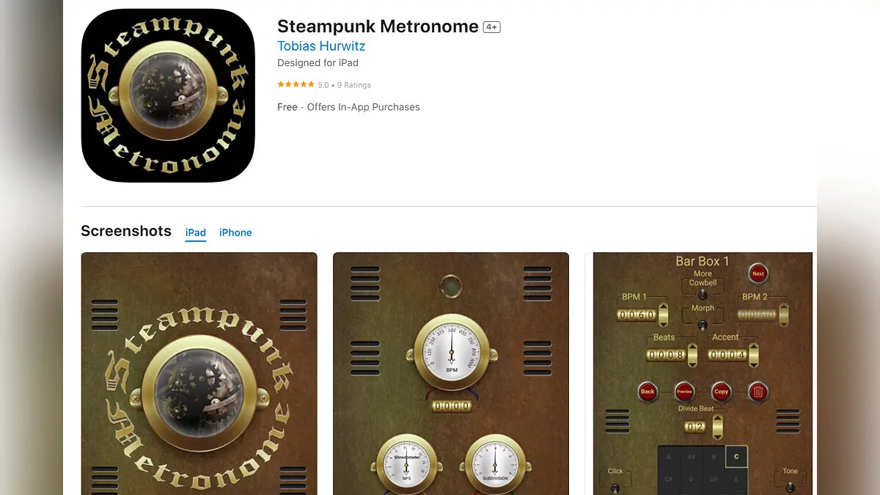Open the BPM gauge dials screenshot thumbnail

click(451, 373)
